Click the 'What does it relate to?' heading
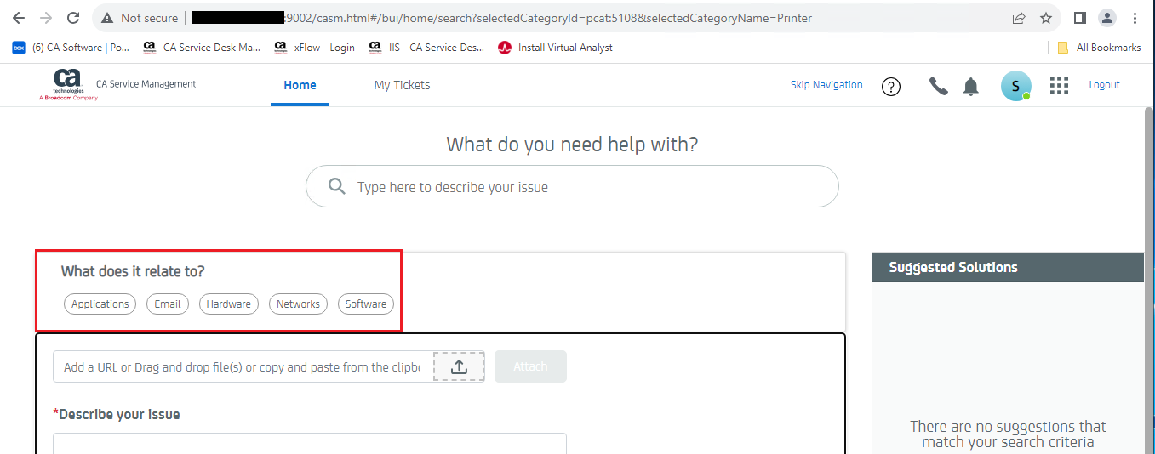 (133, 271)
